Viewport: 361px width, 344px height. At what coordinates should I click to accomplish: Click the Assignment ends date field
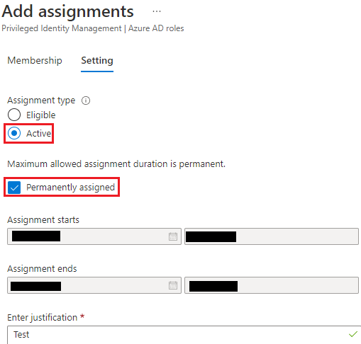point(94,285)
